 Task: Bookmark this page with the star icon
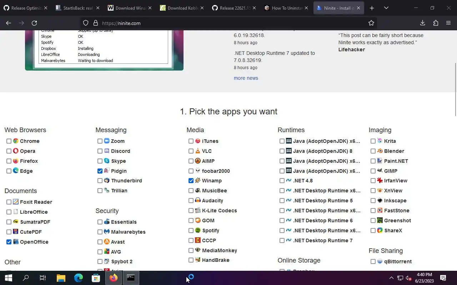[x=371, y=23]
